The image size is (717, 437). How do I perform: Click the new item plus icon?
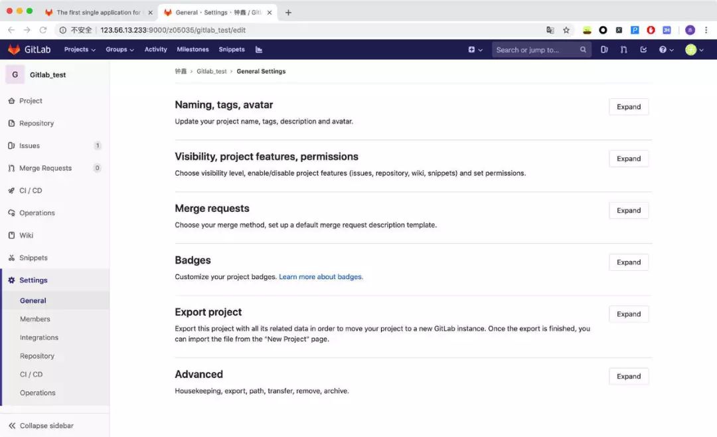point(471,49)
